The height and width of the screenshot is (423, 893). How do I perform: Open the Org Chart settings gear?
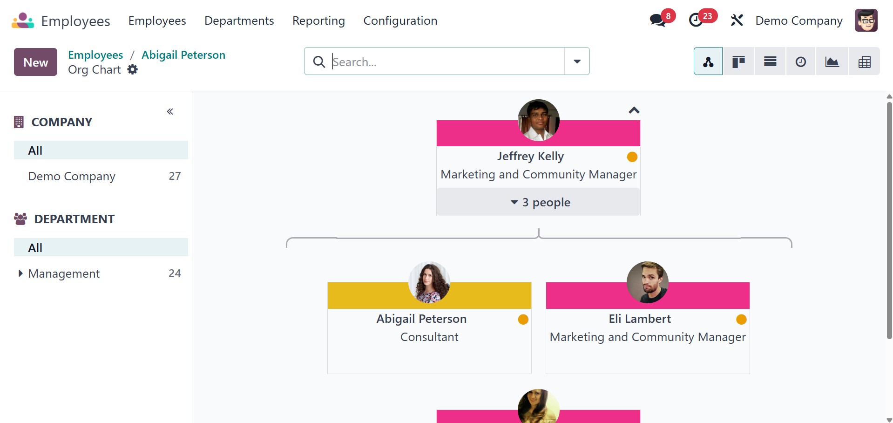pyautogui.click(x=133, y=70)
